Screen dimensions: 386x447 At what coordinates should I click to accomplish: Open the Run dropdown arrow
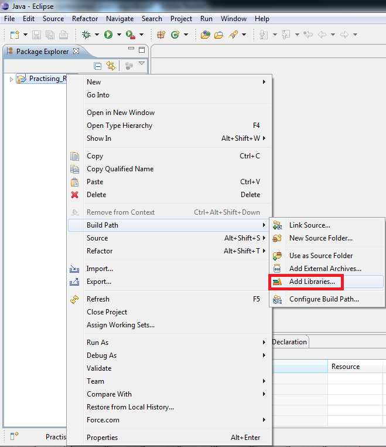(119, 35)
